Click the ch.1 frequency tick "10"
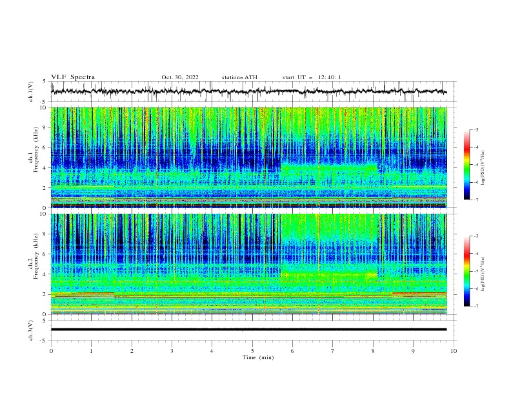Image resolution: width=511 pixels, height=394 pixels. [45, 108]
